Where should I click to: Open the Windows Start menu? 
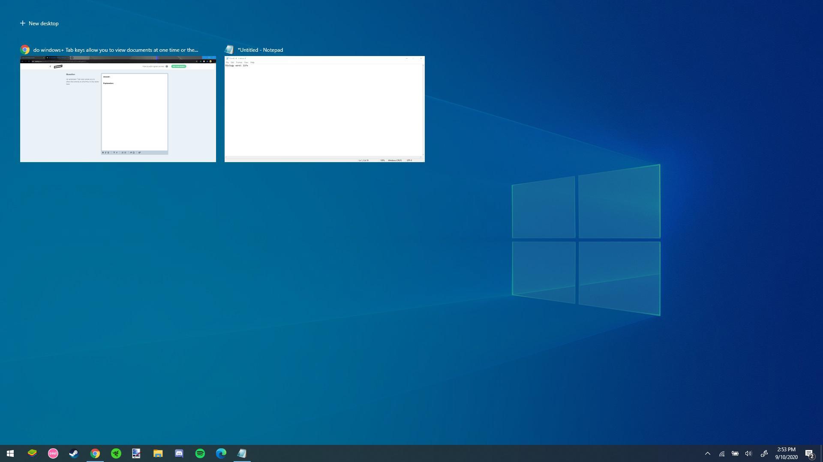[x=10, y=453]
